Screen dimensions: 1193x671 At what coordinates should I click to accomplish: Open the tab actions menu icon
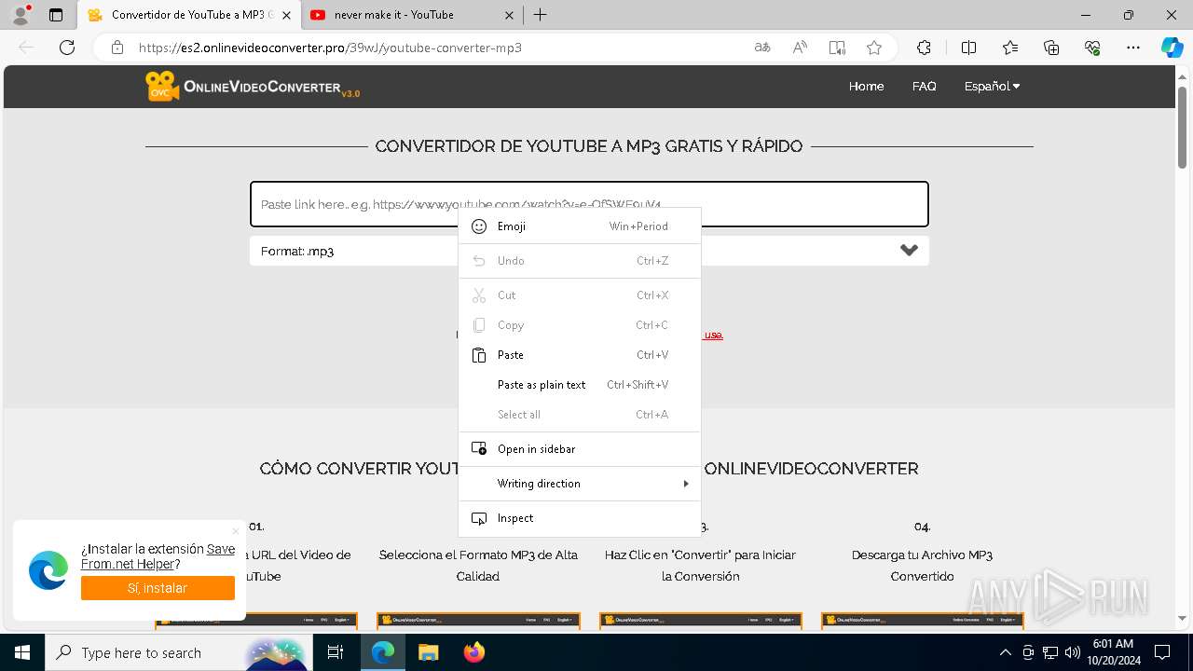[56, 15]
